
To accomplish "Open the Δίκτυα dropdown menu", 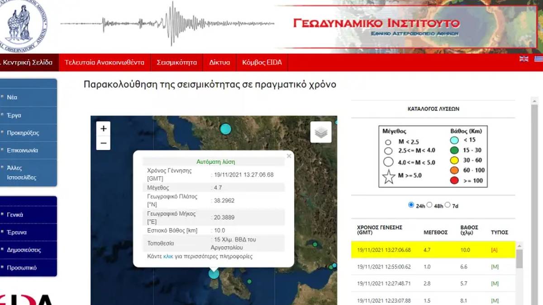I will 219,62.
